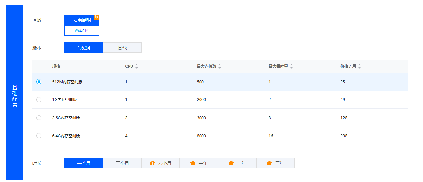Select the 1G内存空间版 radio button
This screenshot has height=182, width=423.
[x=39, y=100]
